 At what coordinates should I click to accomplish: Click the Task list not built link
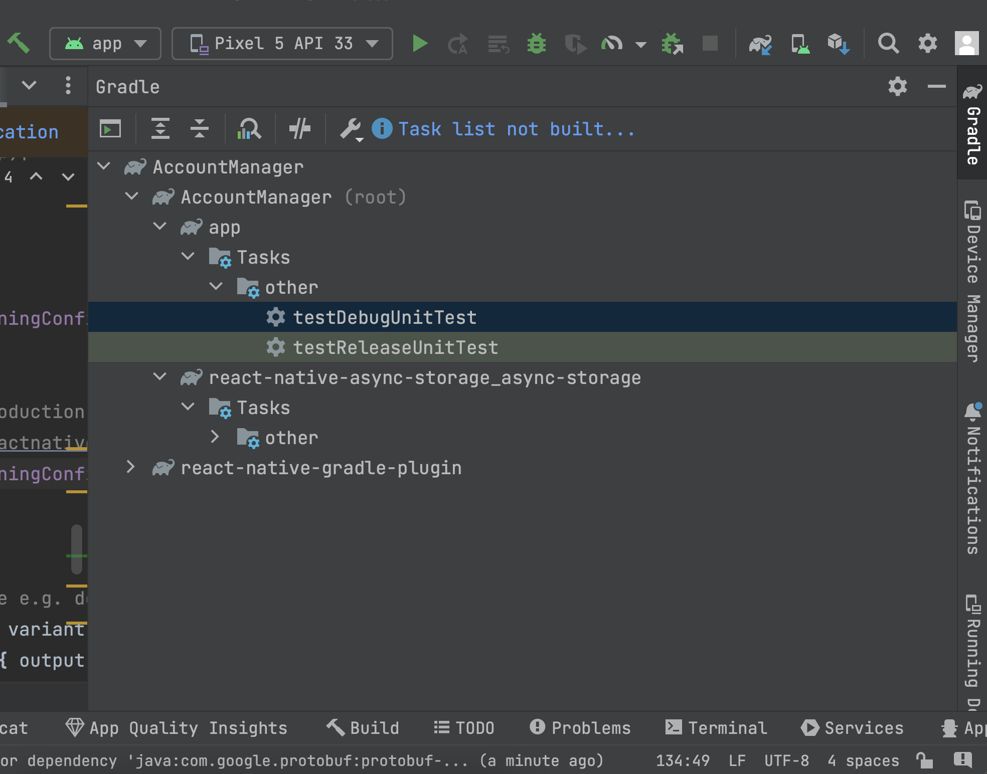click(517, 129)
